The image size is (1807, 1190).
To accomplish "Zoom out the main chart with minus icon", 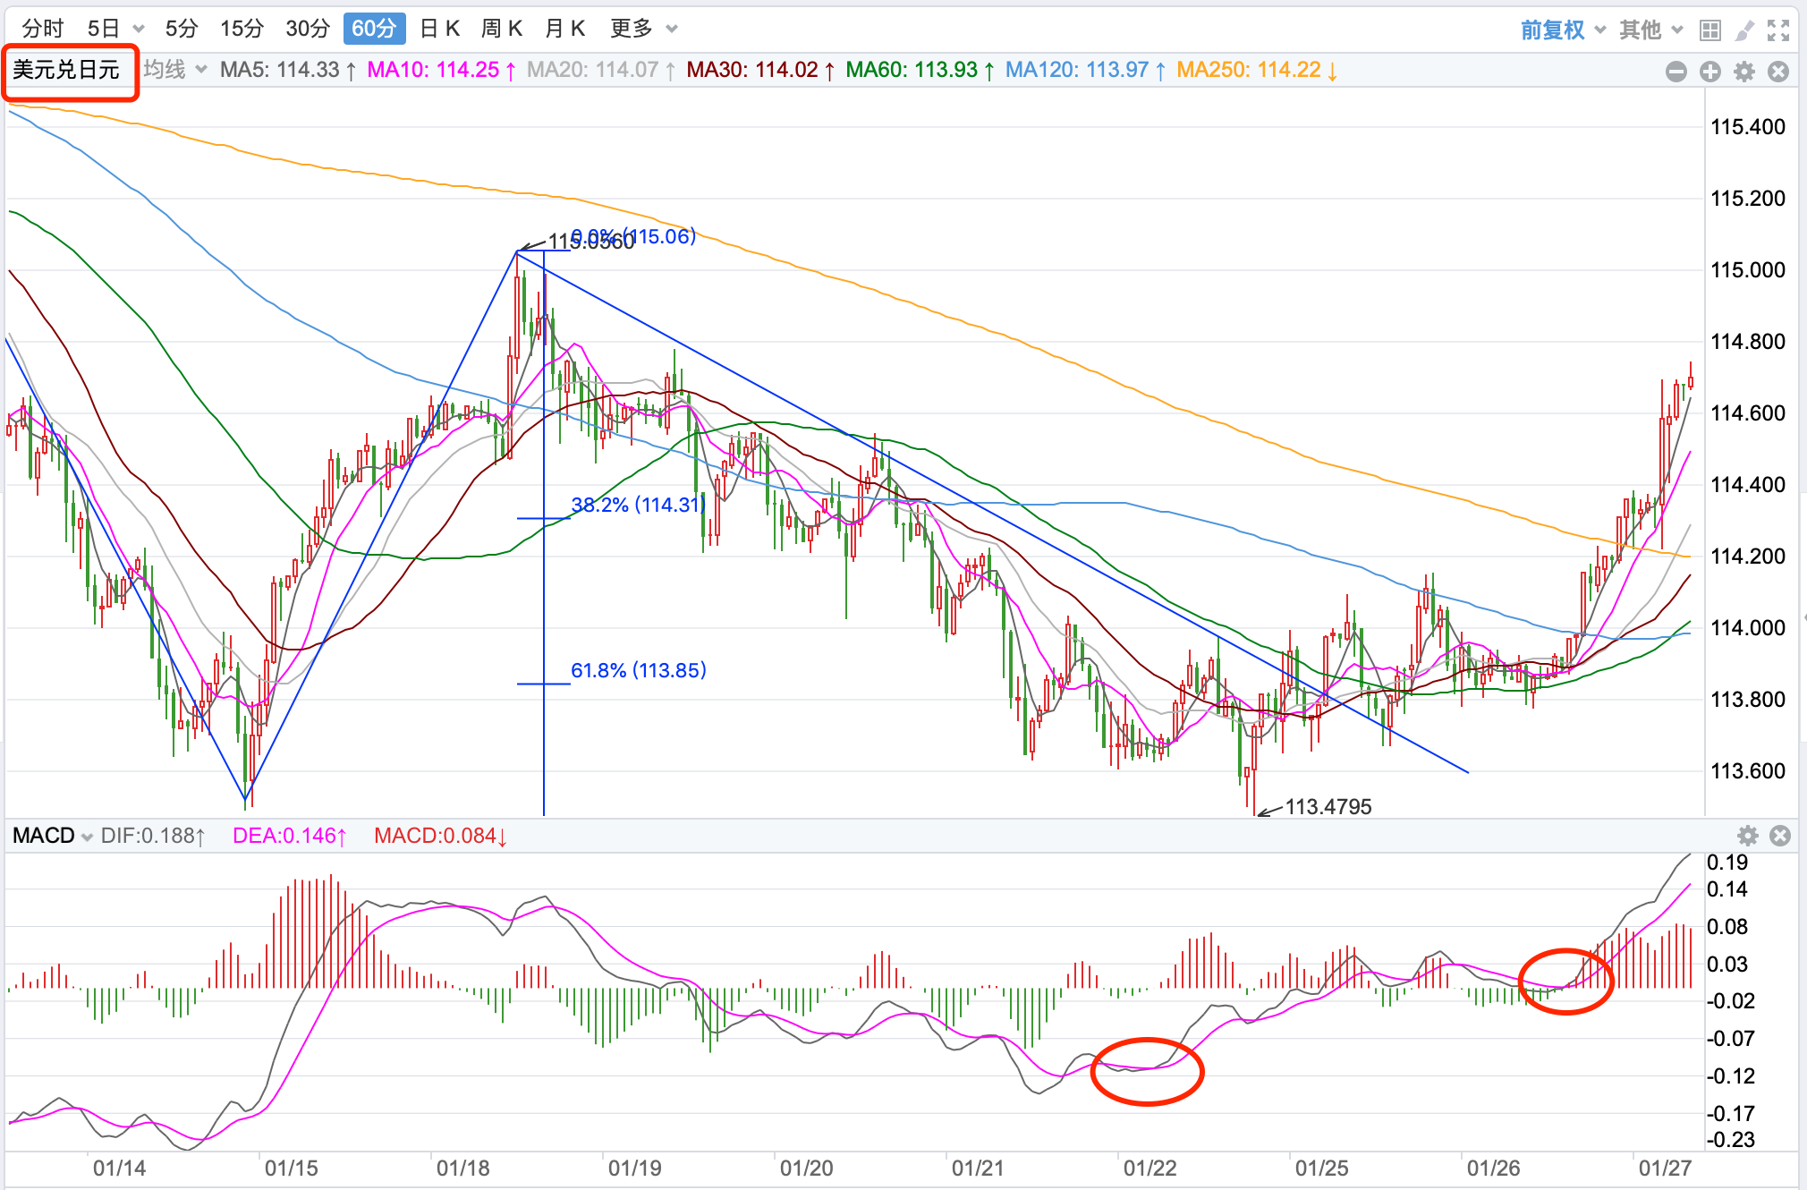I will click(1676, 72).
